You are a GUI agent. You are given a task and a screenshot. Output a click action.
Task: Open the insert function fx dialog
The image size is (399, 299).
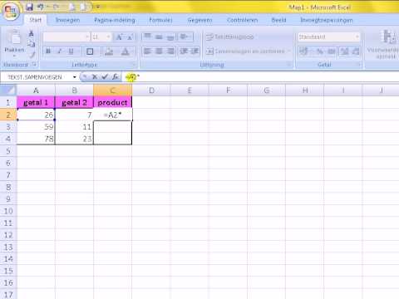click(115, 77)
